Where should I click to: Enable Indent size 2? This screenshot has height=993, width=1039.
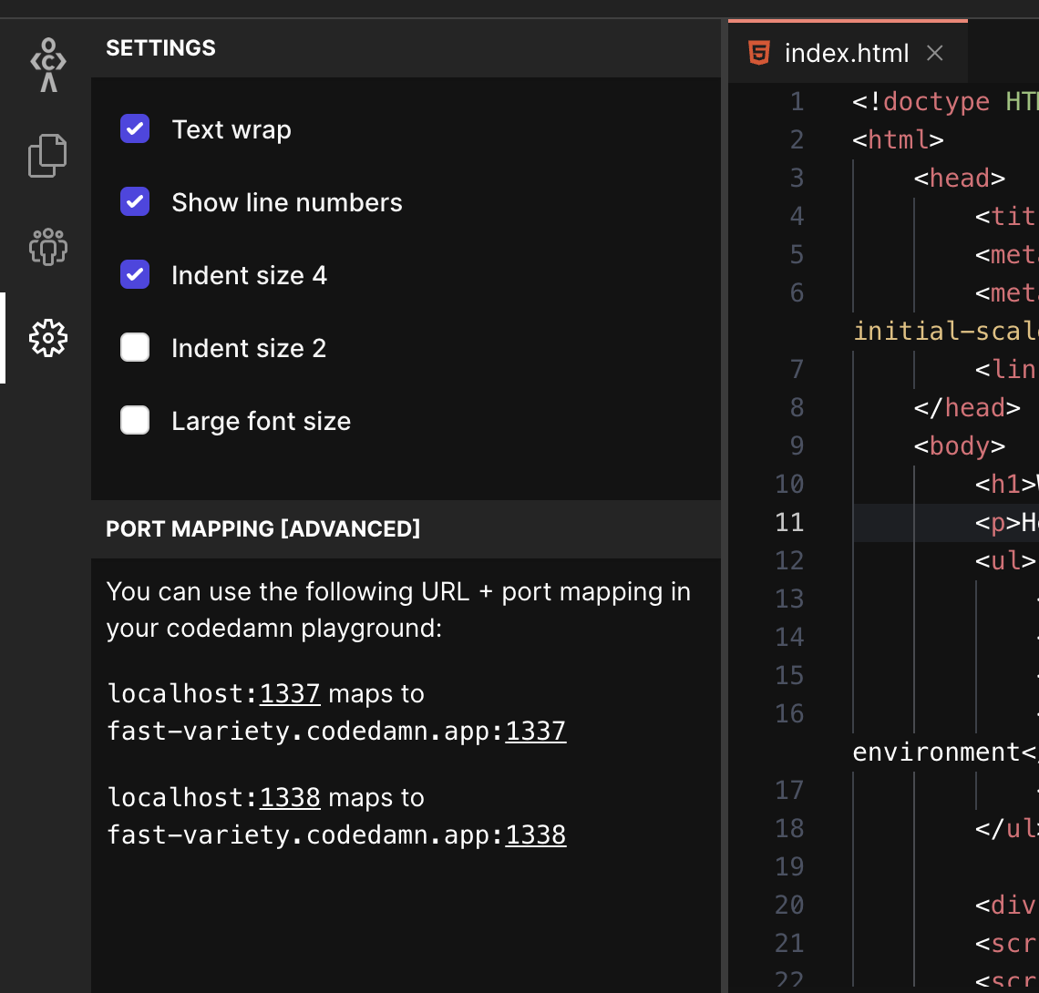tap(134, 347)
